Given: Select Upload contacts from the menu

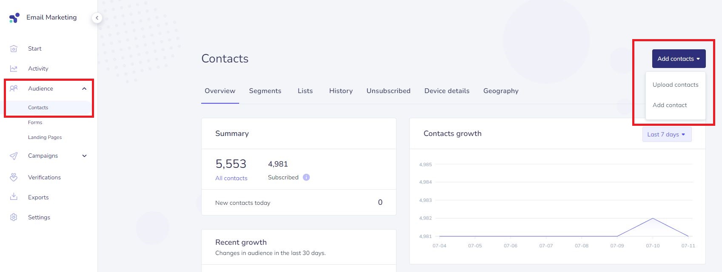Looking at the screenshot, I should 675,85.
